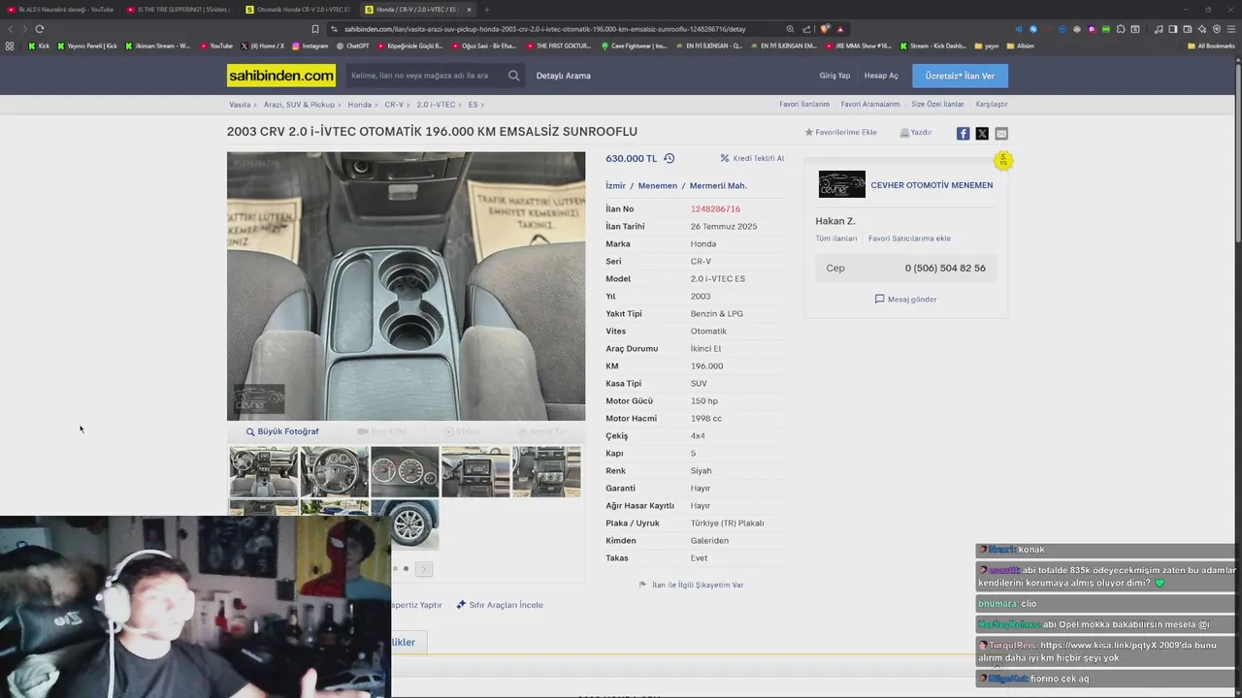
Task: Select the second gallery page dot
Action: [x=406, y=568]
